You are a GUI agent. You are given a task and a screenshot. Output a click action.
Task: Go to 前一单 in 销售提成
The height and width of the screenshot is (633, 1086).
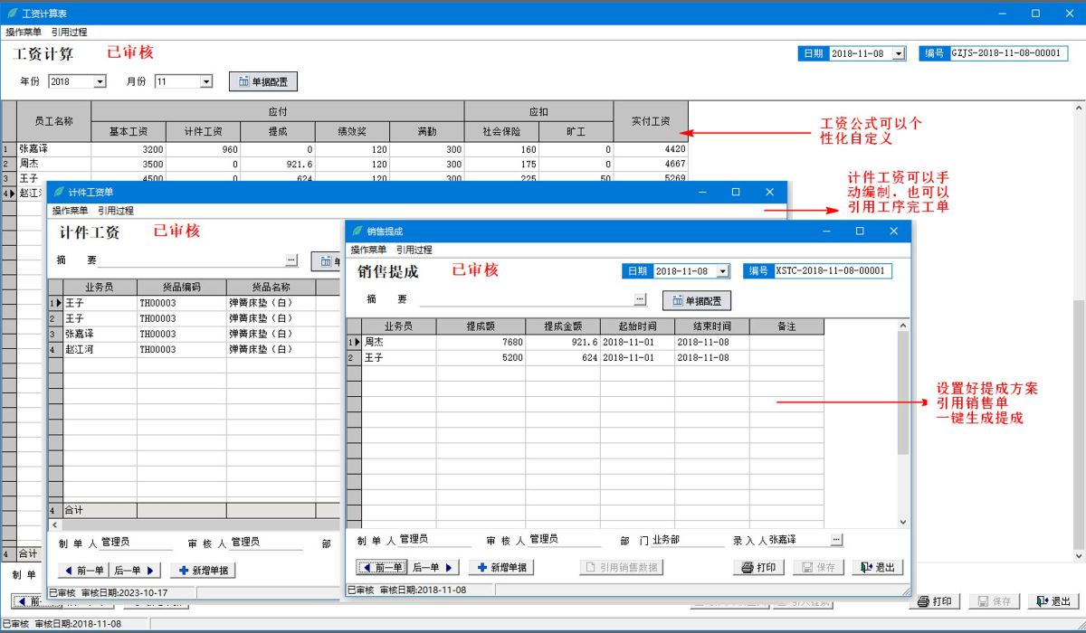point(382,567)
